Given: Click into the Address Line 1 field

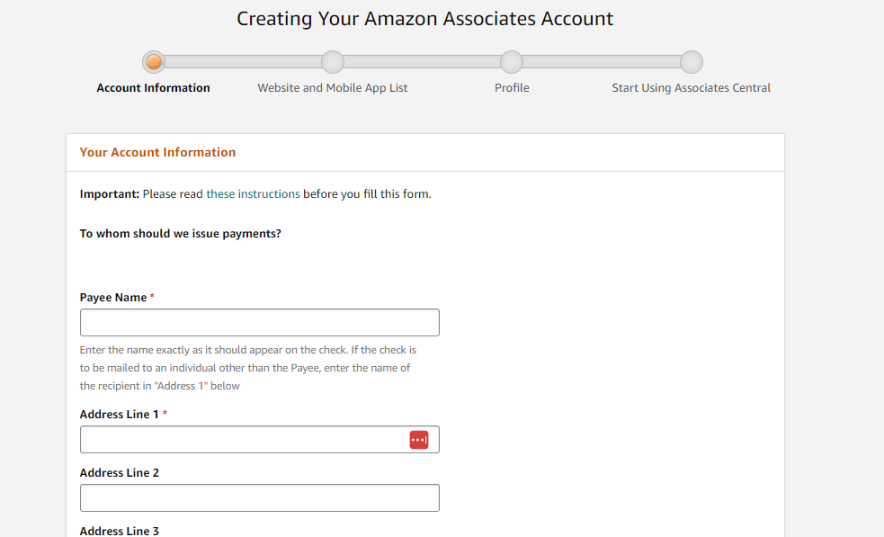Looking at the screenshot, I should [243, 440].
